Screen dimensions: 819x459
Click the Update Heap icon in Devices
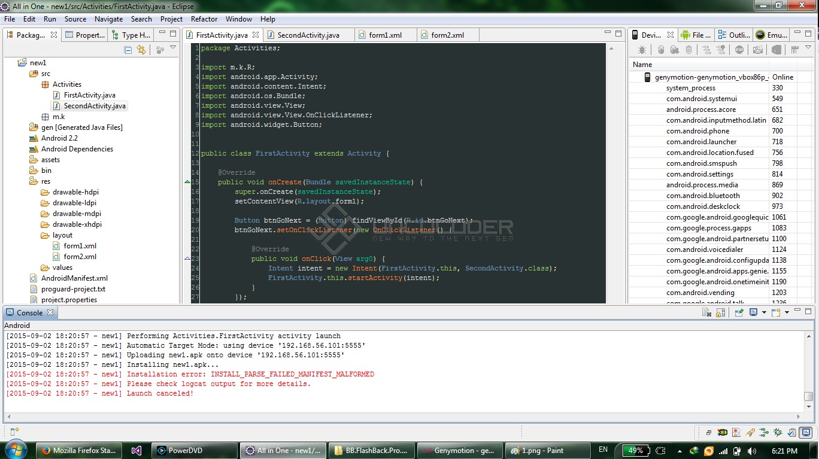point(661,50)
